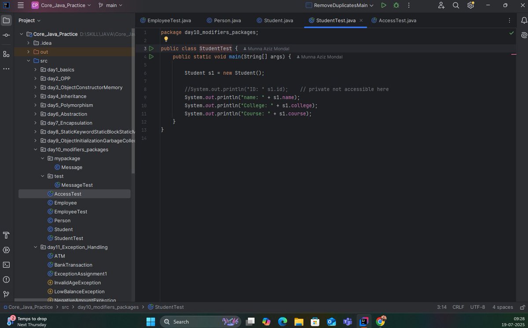Click run gutter icon beside class StudentTest
This screenshot has height=328, width=528.
click(x=151, y=48)
